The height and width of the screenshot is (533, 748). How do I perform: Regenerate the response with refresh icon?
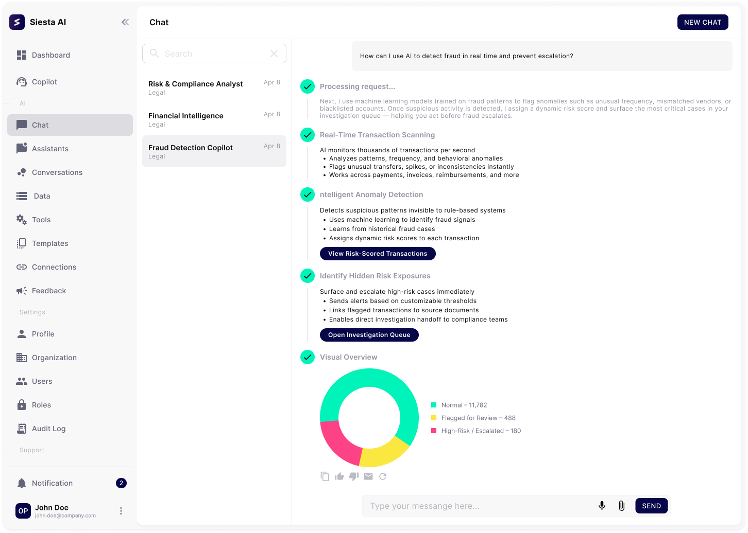click(x=383, y=476)
